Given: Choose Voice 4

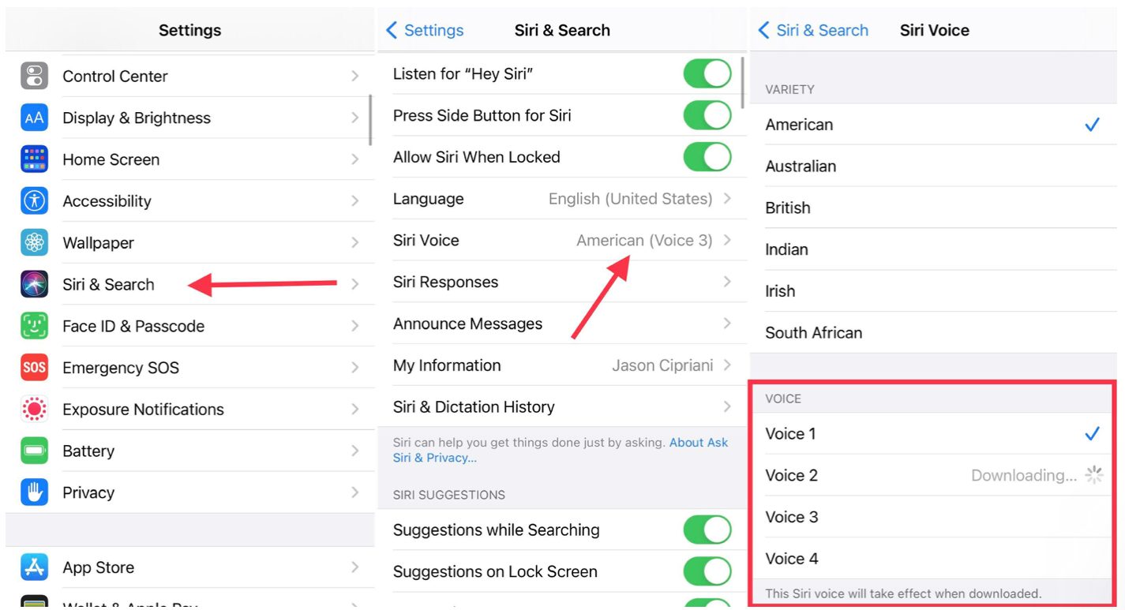Looking at the screenshot, I should (934, 559).
